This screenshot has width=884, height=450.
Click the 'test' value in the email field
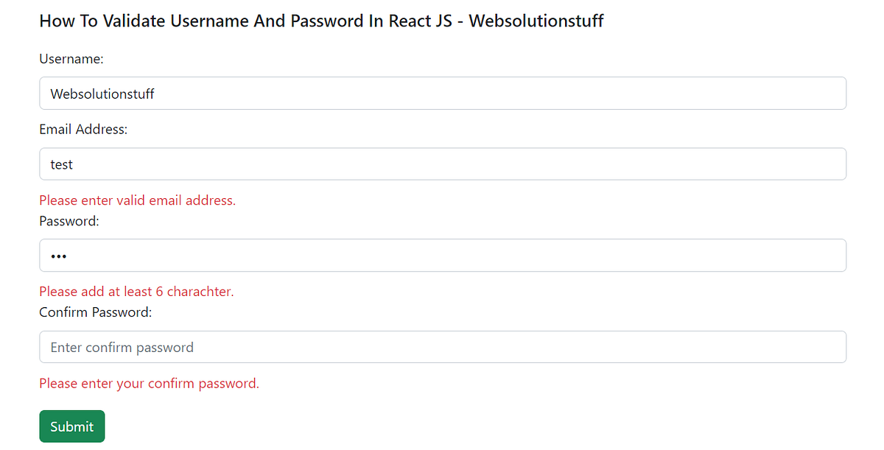point(61,164)
